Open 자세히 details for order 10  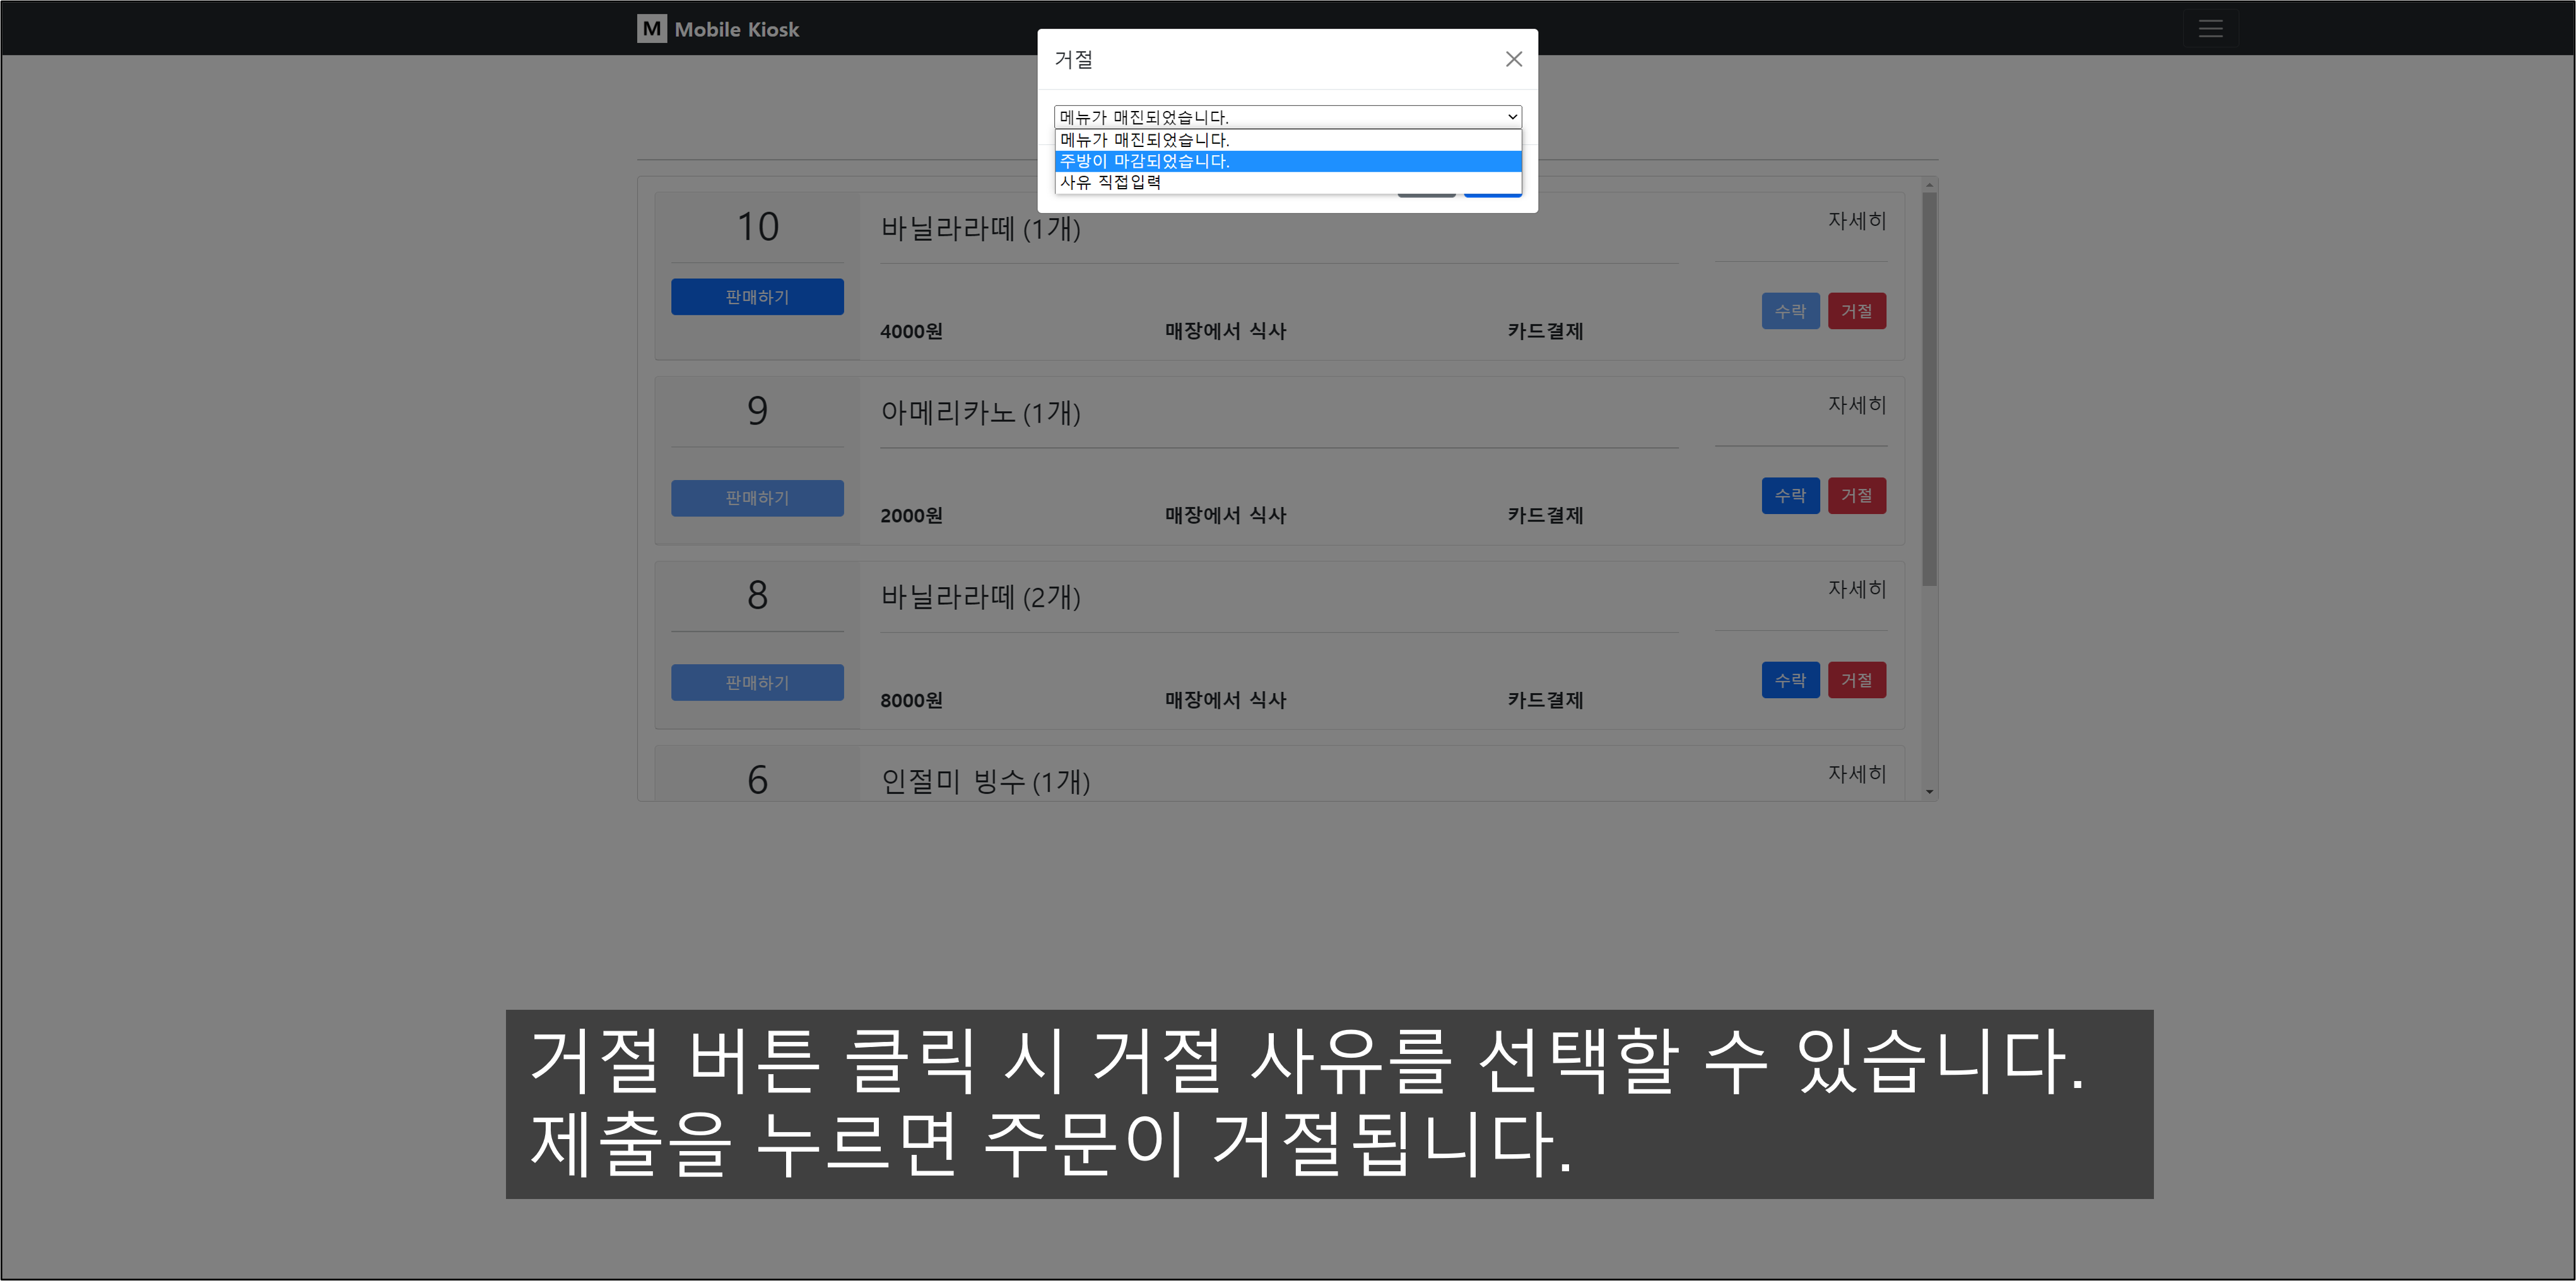tap(1857, 220)
